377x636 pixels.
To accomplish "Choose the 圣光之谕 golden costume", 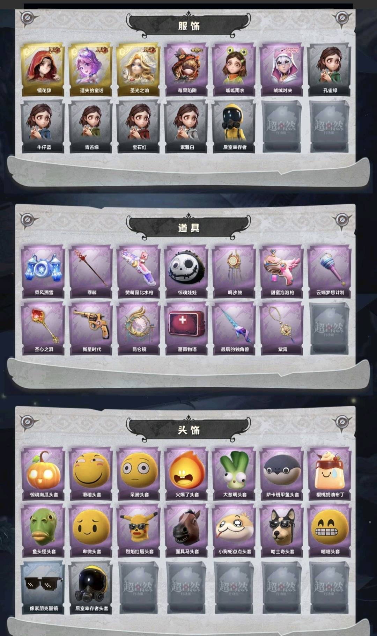I will 139,70.
